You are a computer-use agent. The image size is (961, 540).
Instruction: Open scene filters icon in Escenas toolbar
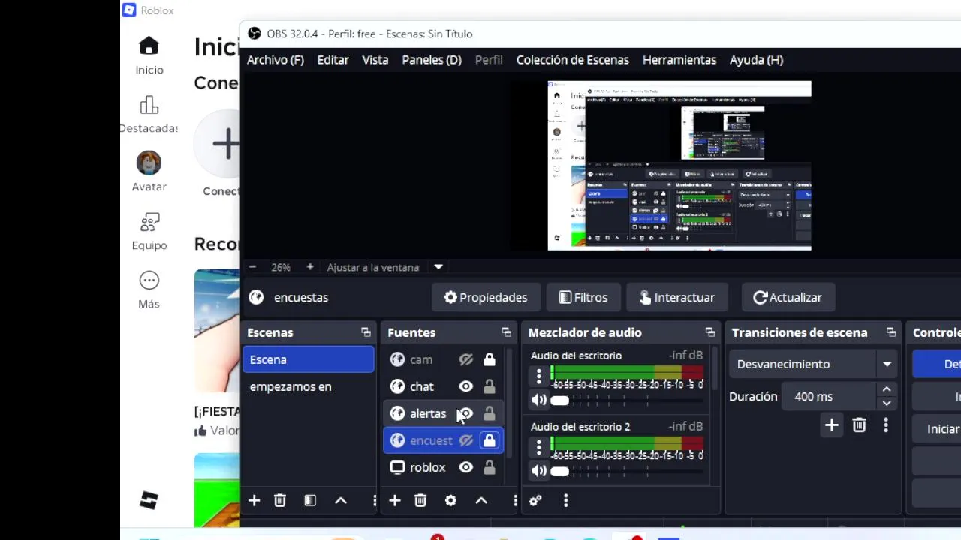(310, 500)
